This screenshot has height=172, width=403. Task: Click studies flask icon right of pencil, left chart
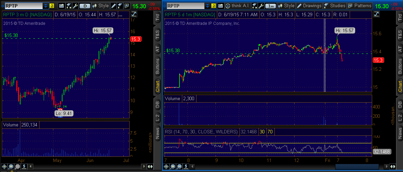click(120, 6)
